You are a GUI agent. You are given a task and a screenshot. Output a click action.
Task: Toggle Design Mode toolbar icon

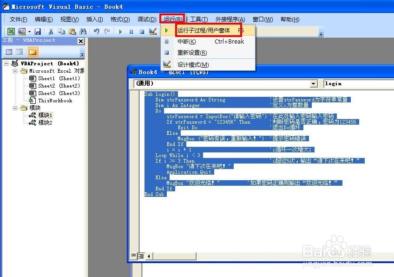153,31
